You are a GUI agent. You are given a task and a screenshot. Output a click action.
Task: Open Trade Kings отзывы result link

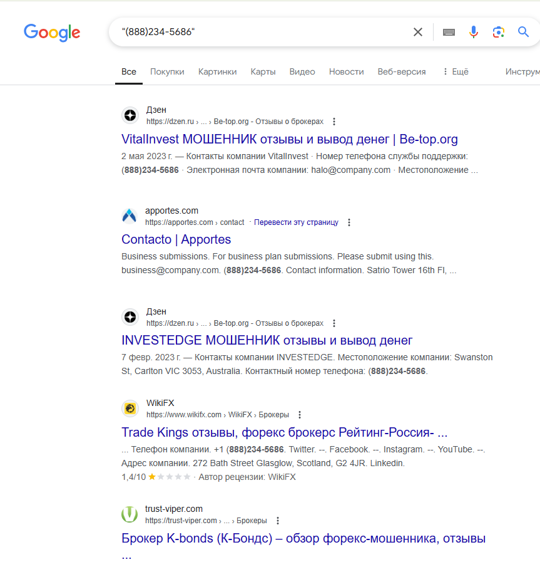[285, 432]
